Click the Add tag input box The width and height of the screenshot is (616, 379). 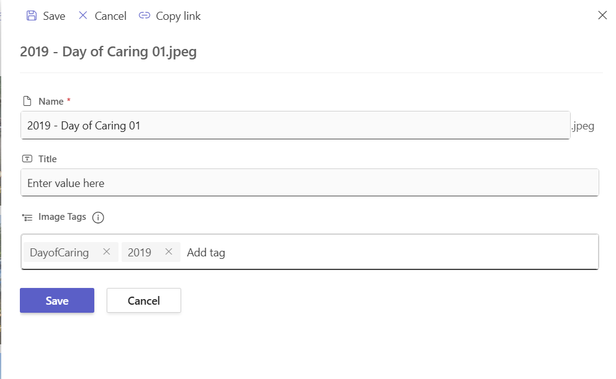[x=385, y=253]
